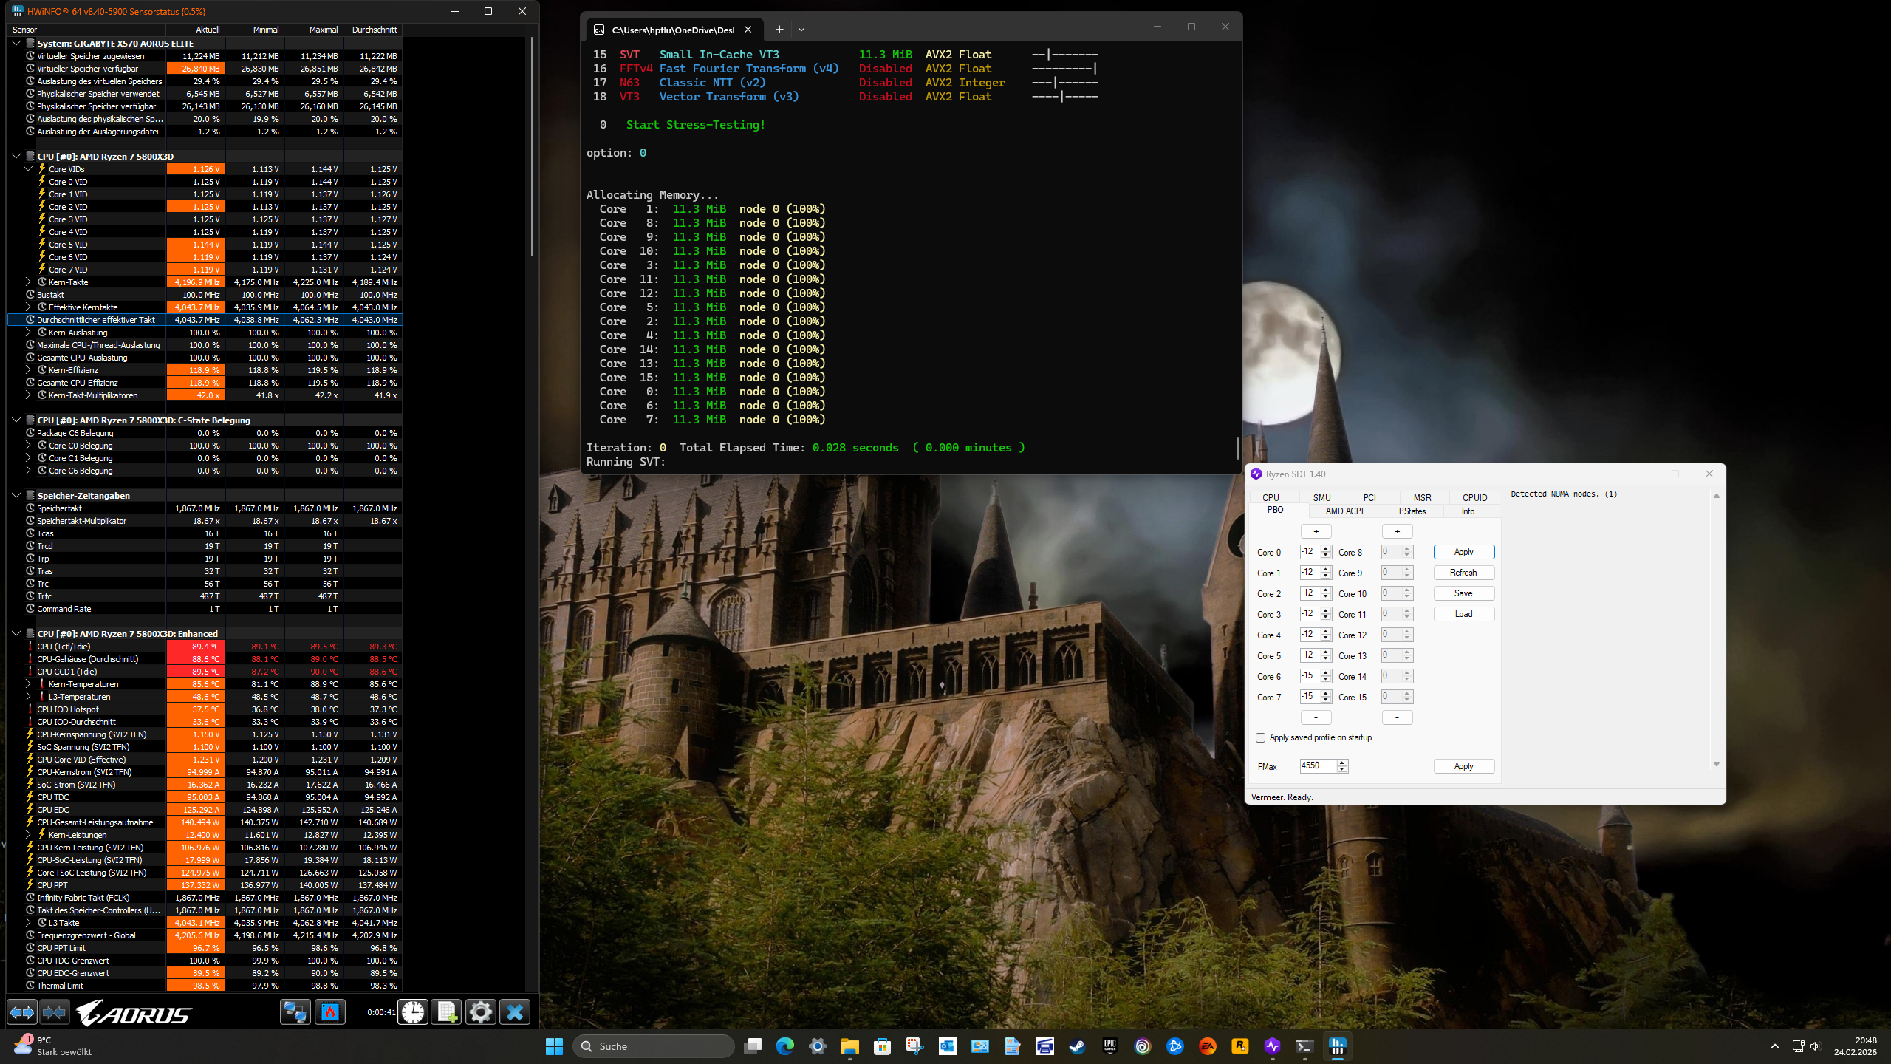Collapse the Core VIDs sensor group
The height and width of the screenshot is (1064, 1891).
[29, 168]
